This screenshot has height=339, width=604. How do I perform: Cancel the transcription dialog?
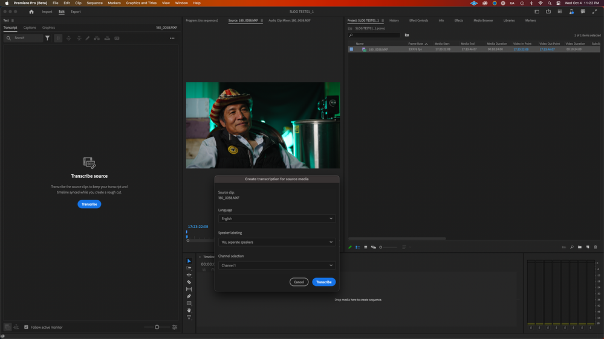pos(299,282)
